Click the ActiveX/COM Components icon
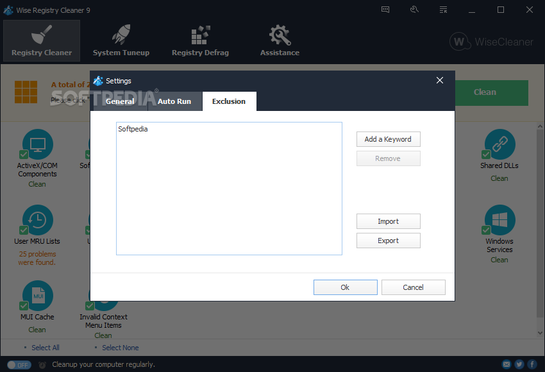Image resolution: width=545 pixels, height=372 pixels. [x=38, y=144]
